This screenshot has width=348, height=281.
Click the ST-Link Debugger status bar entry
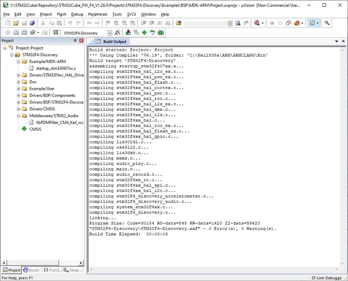(326, 278)
